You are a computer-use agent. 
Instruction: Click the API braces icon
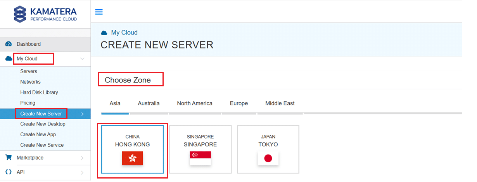coord(9,172)
